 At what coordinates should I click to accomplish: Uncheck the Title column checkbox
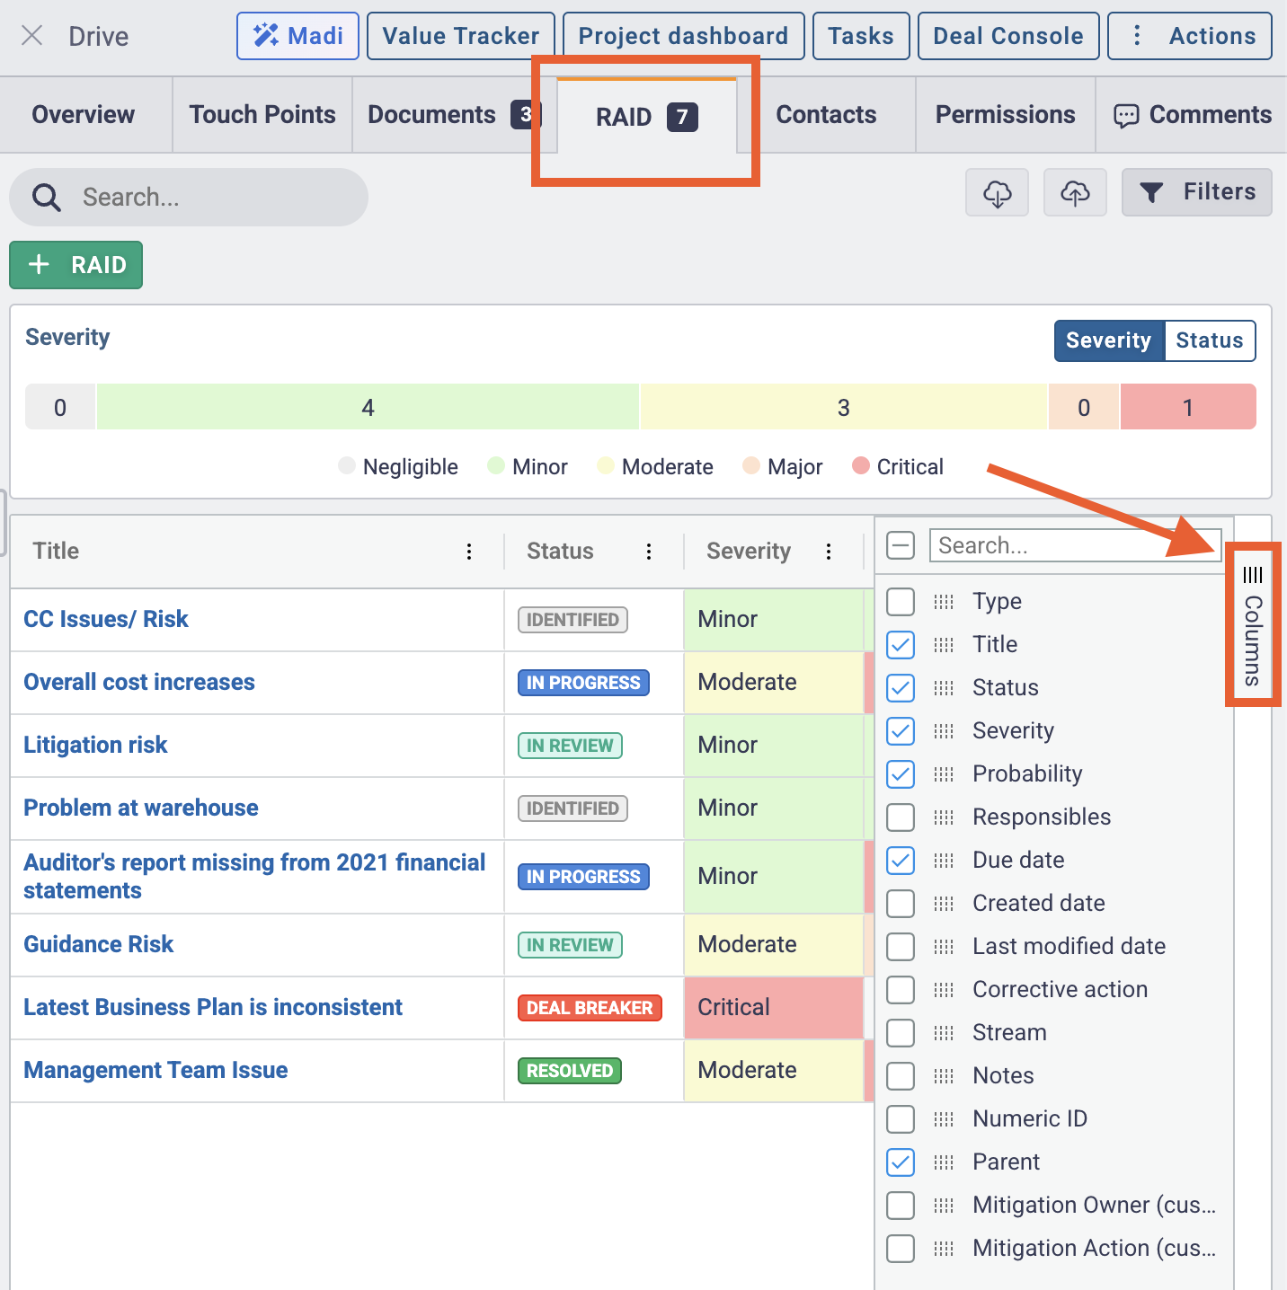pyautogui.click(x=901, y=644)
